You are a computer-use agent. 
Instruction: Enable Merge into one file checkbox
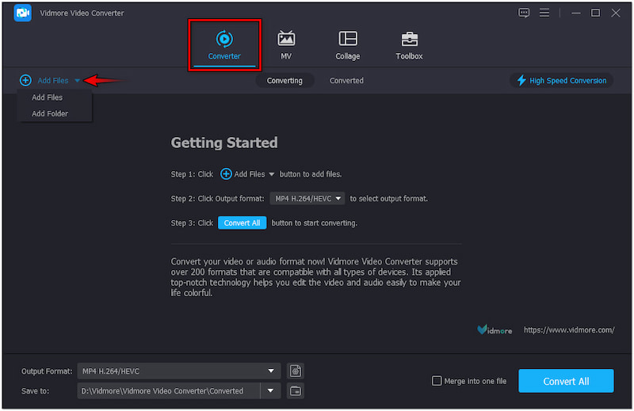(x=437, y=381)
